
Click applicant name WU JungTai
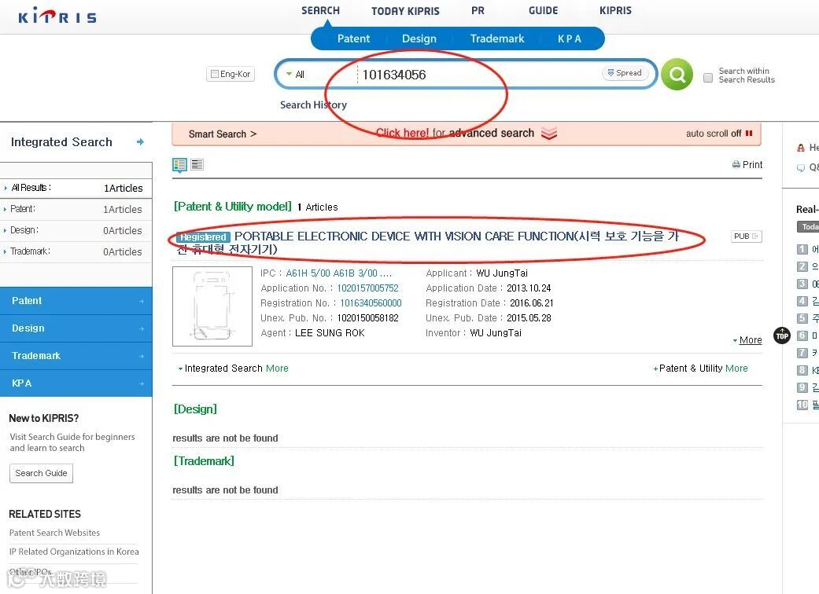pos(502,273)
